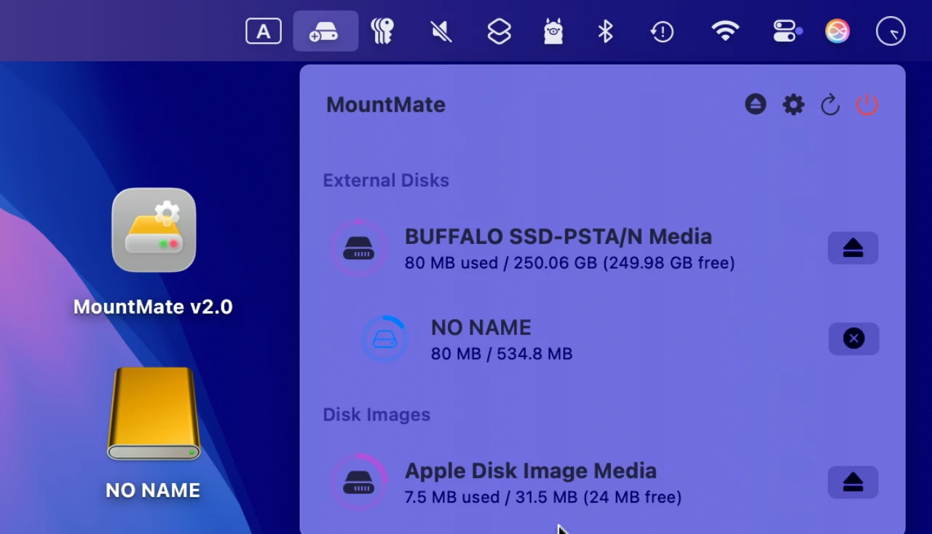Open the NO NAME drive on desktop
932x534 pixels.
(153, 414)
